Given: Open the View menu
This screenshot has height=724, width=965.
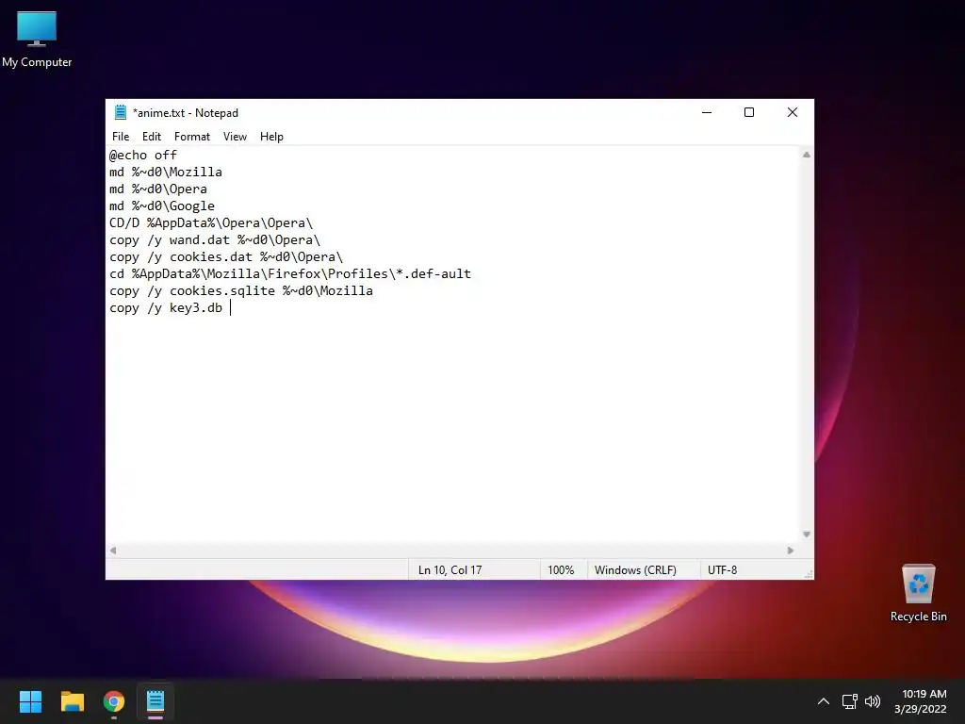Looking at the screenshot, I should click(x=235, y=137).
